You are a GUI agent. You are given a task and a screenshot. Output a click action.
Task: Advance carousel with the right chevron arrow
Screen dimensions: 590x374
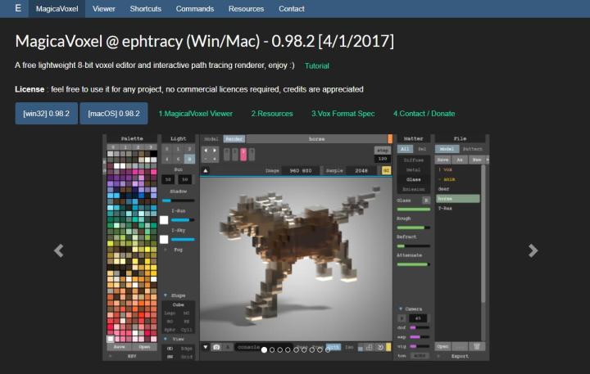533,250
